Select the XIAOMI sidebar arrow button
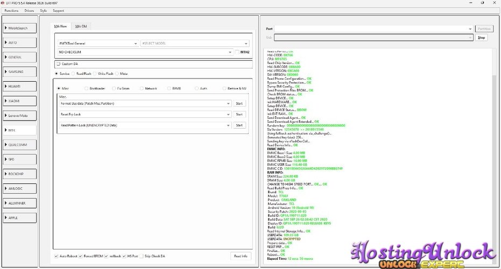Image resolution: width=501 pixels, height=269 pixels. pyautogui.click(x=20, y=101)
